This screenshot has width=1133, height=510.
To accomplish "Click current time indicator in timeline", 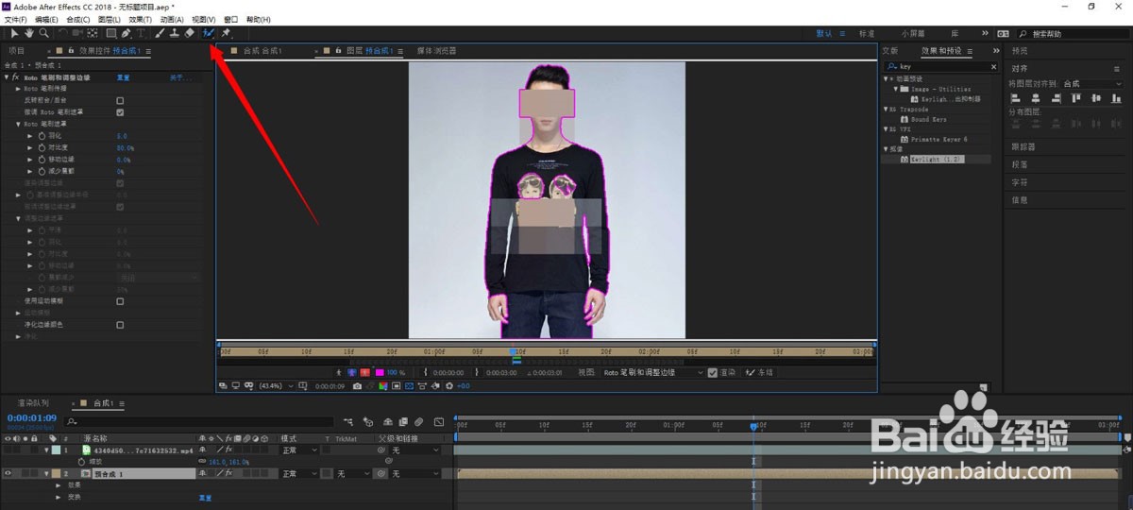I will (x=753, y=426).
